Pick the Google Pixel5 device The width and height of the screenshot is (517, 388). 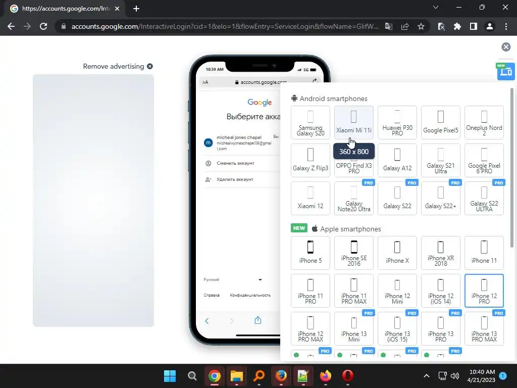point(440,122)
